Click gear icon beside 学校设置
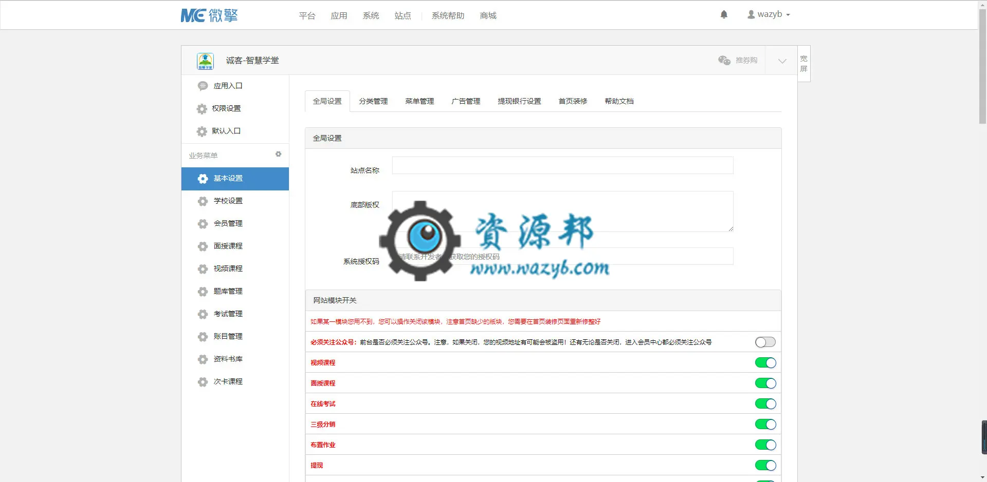 203,201
